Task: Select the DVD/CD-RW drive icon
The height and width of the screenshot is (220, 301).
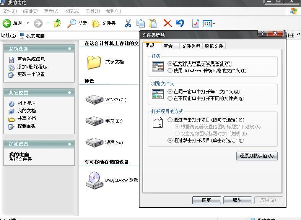Action: click(94, 180)
